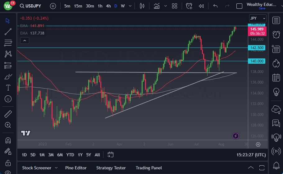Screen dimensions: 283x174
Task: Choose the Text annotation tool
Action: click(x=8, y=88)
